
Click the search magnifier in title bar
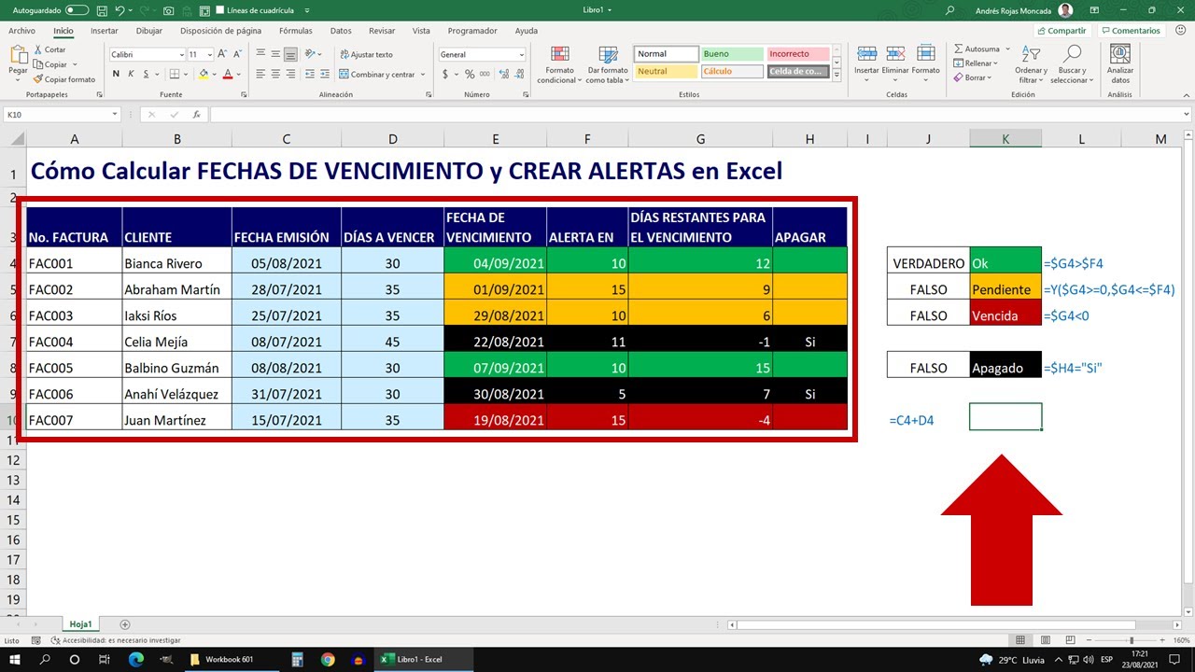tap(950, 10)
